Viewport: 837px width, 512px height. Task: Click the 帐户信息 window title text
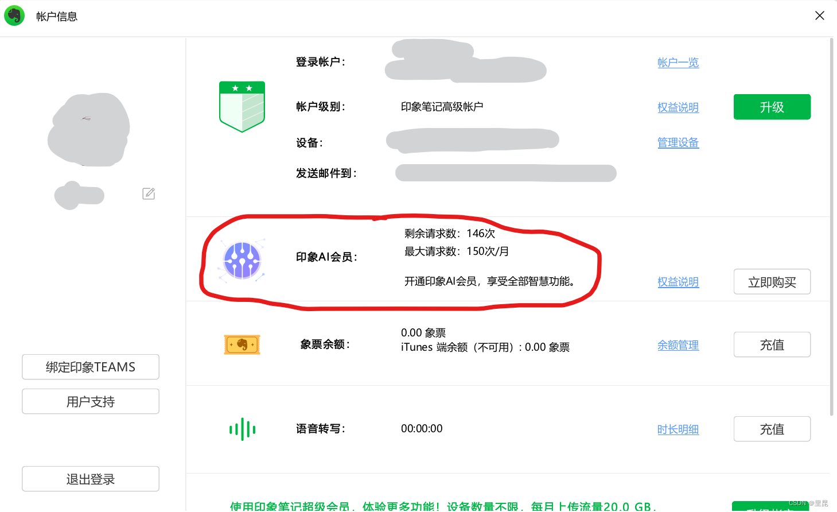point(57,17)
